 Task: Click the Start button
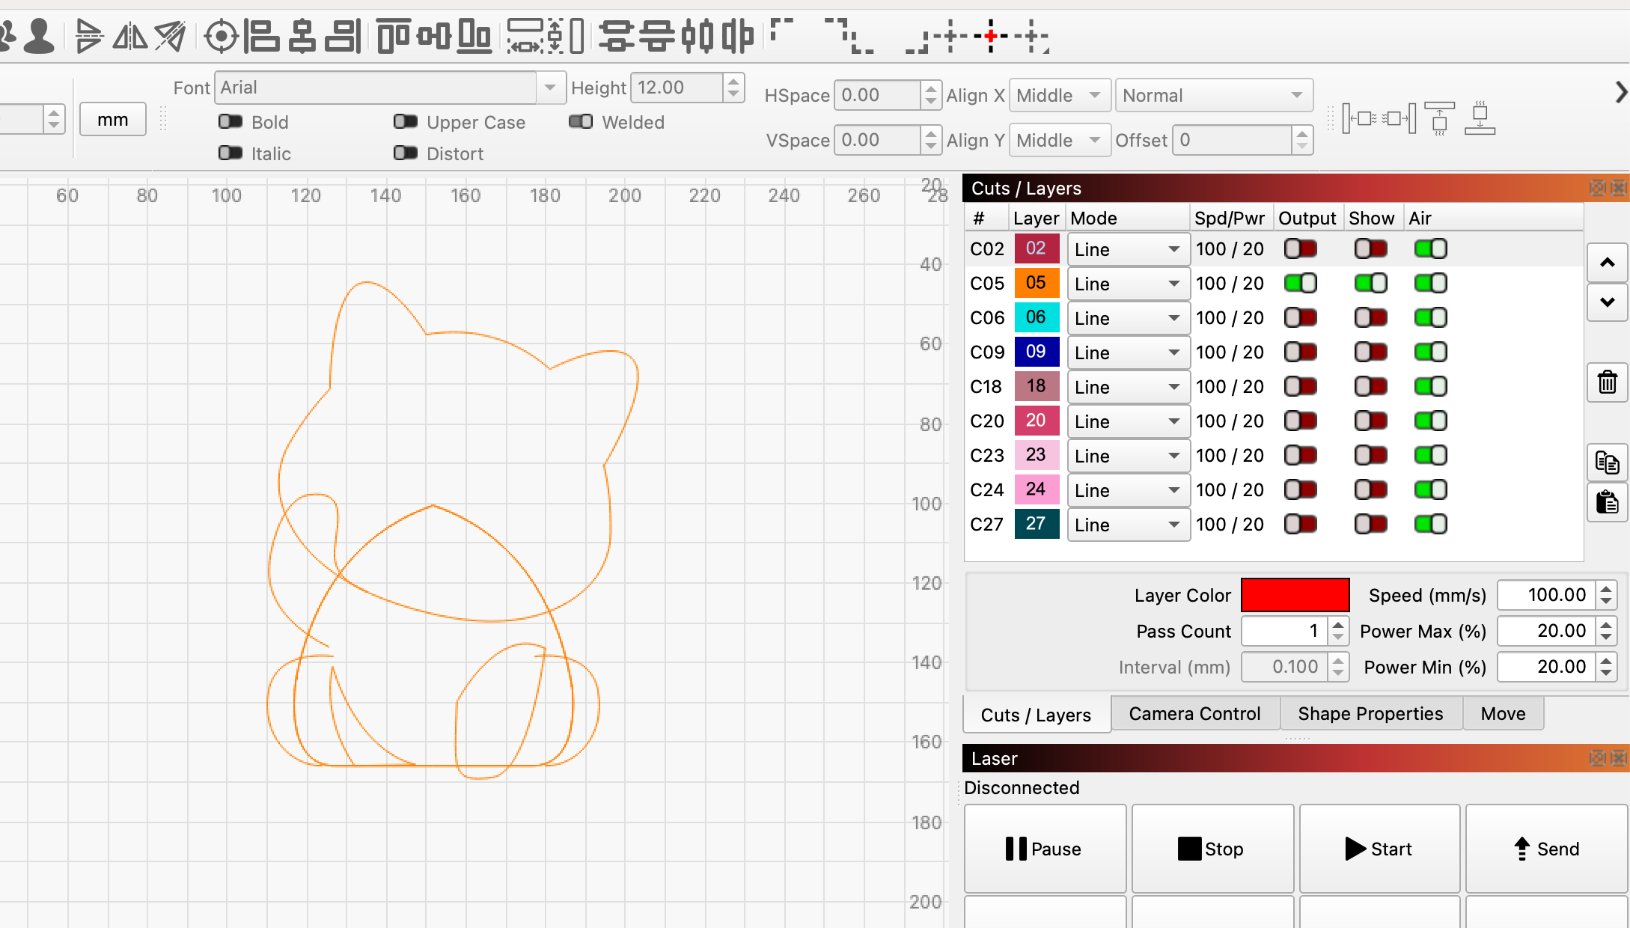(x=1379, y=849)
